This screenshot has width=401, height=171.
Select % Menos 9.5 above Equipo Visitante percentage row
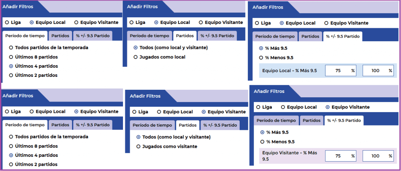[277, 142]
